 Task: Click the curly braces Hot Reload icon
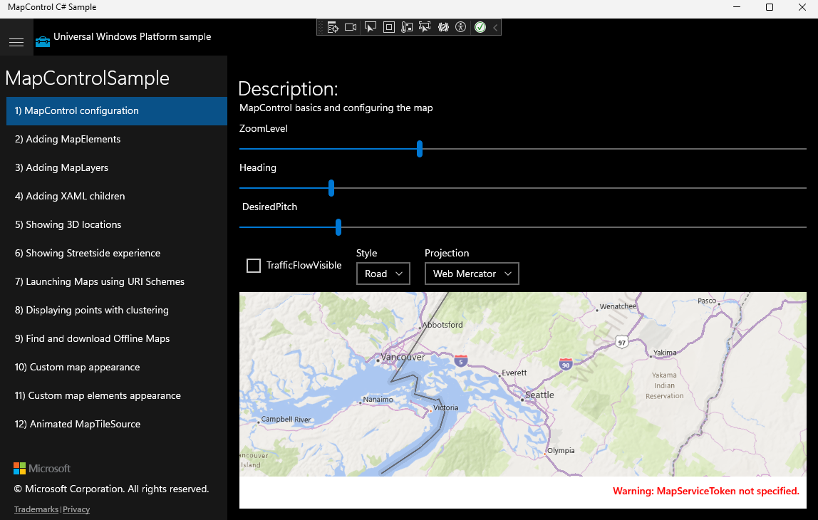443,27
